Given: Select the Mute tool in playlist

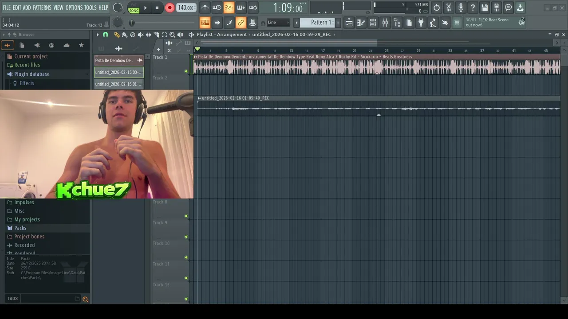Looking at the screenshot, I should pyautogui.click(x=141, y=35).
